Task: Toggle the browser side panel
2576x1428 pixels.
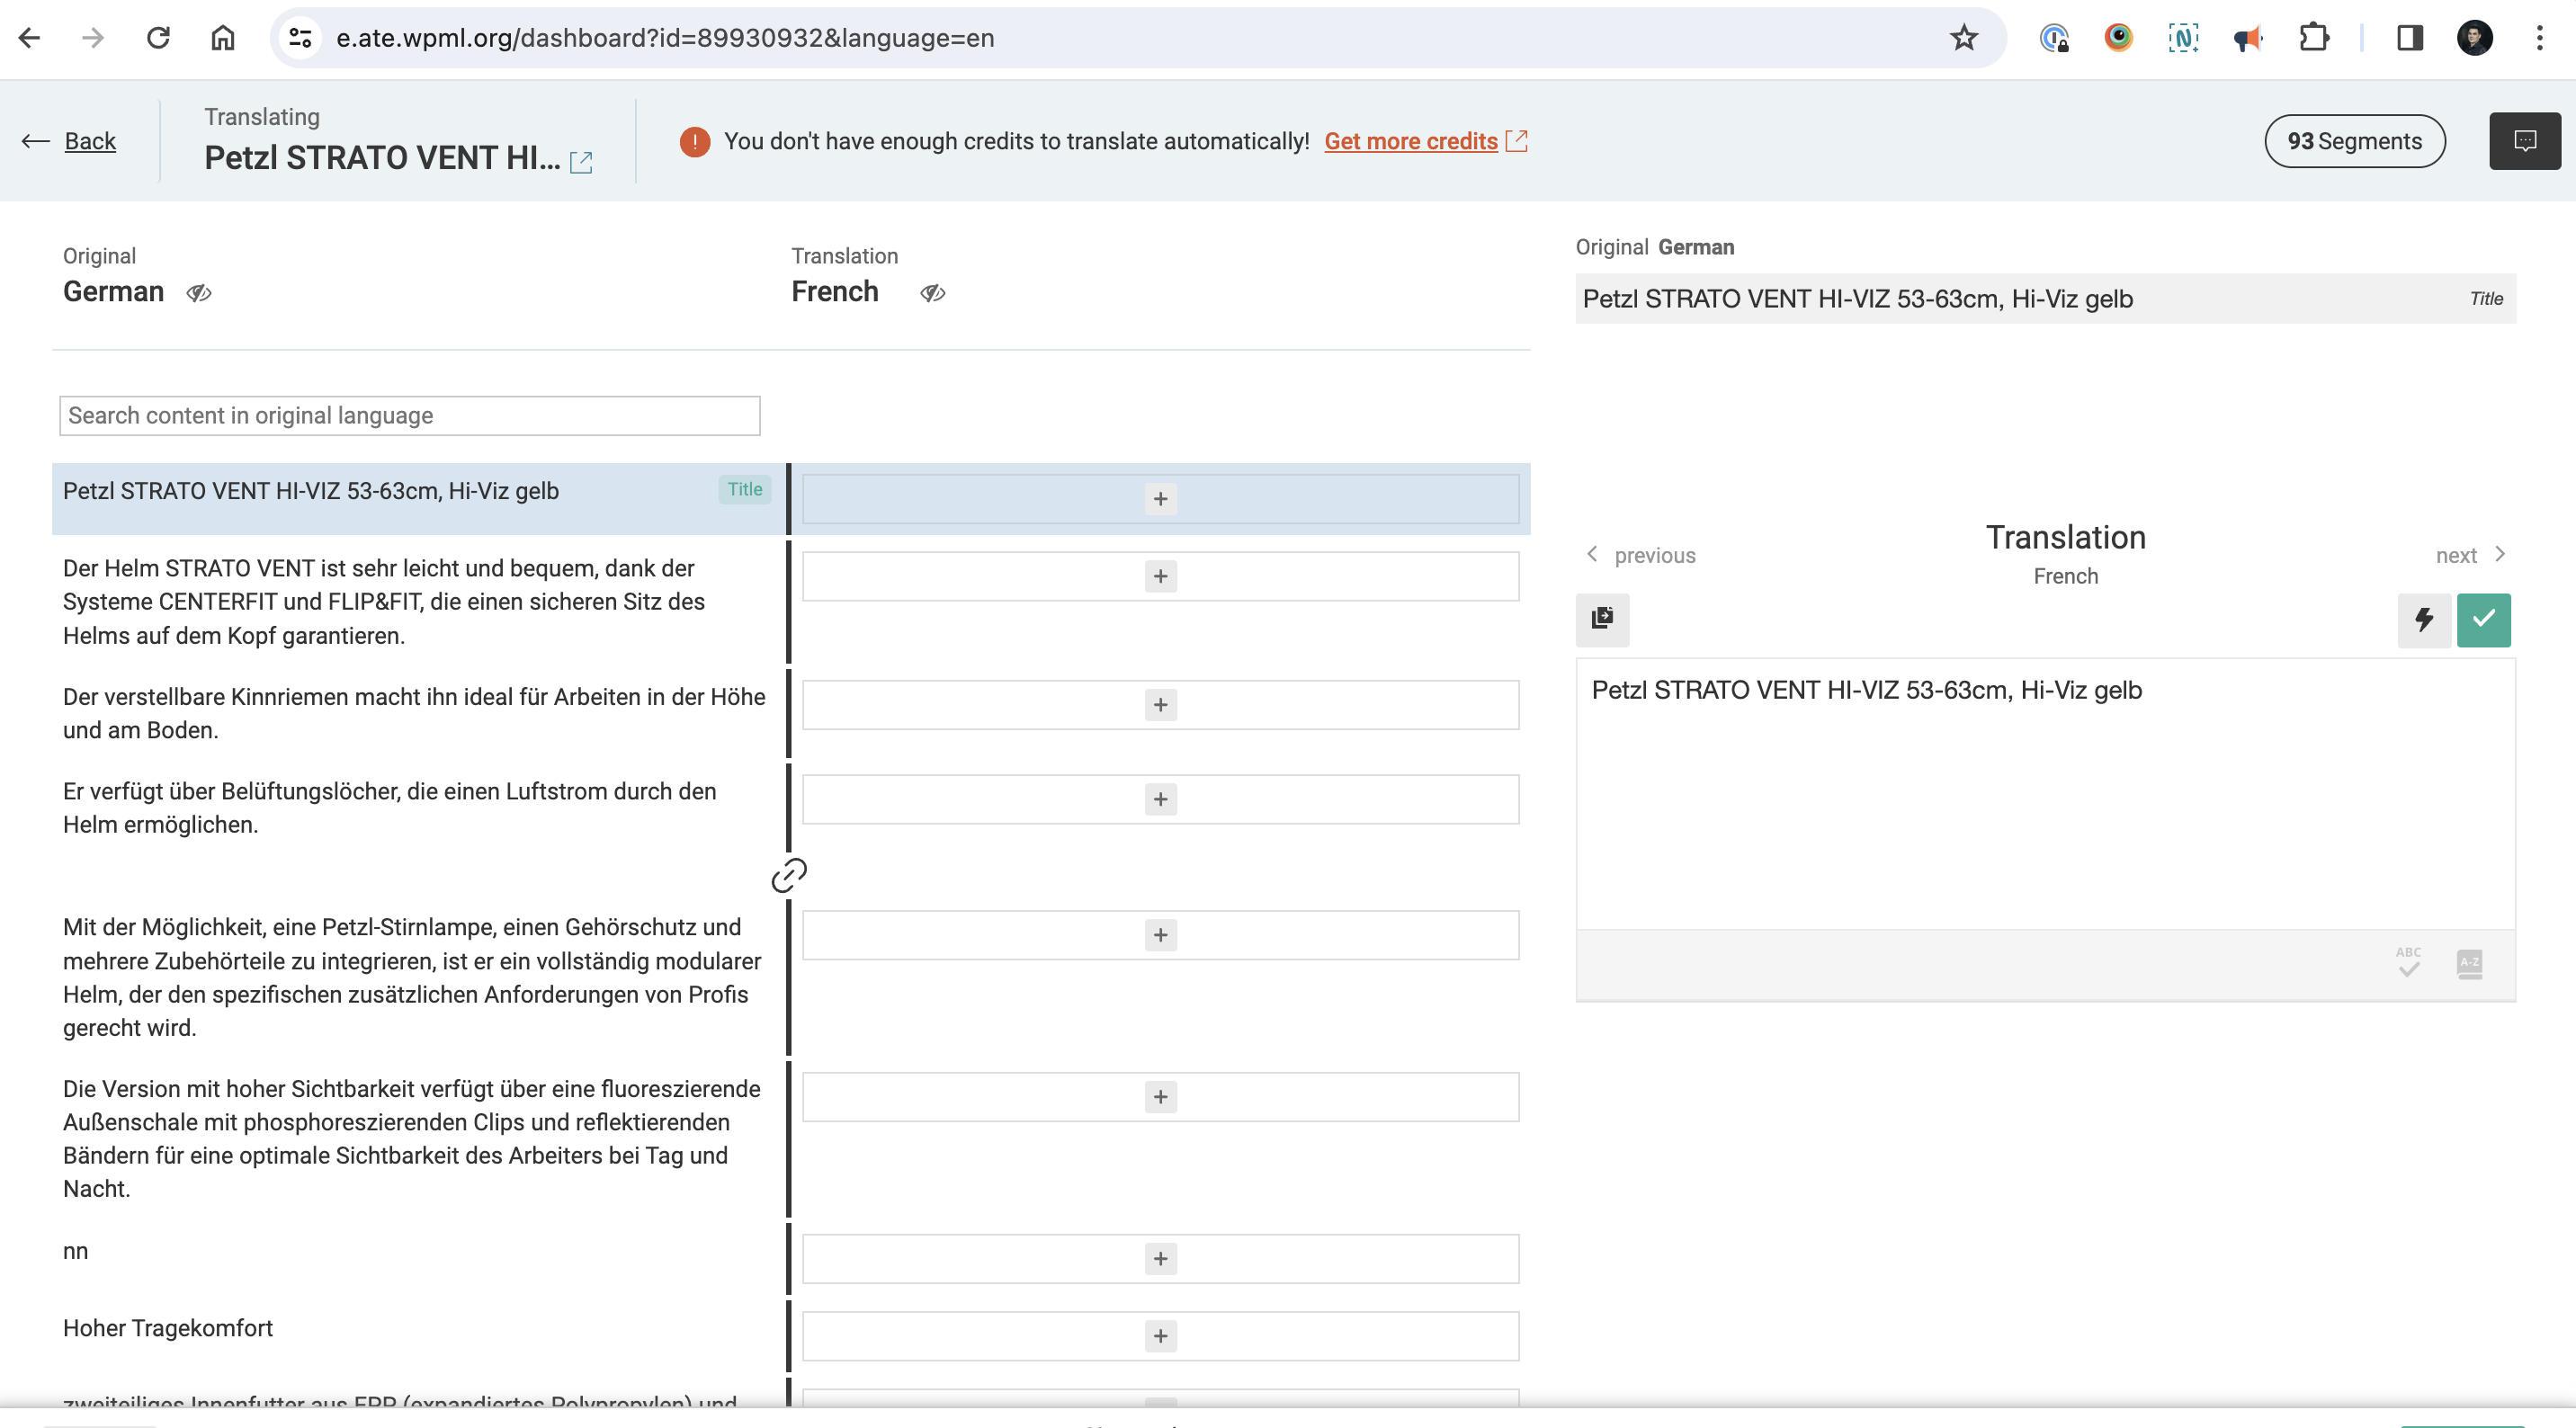Action: point(2410,38)
